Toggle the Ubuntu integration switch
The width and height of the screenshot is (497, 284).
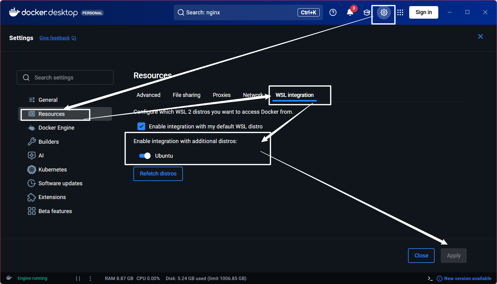[145, 156]
